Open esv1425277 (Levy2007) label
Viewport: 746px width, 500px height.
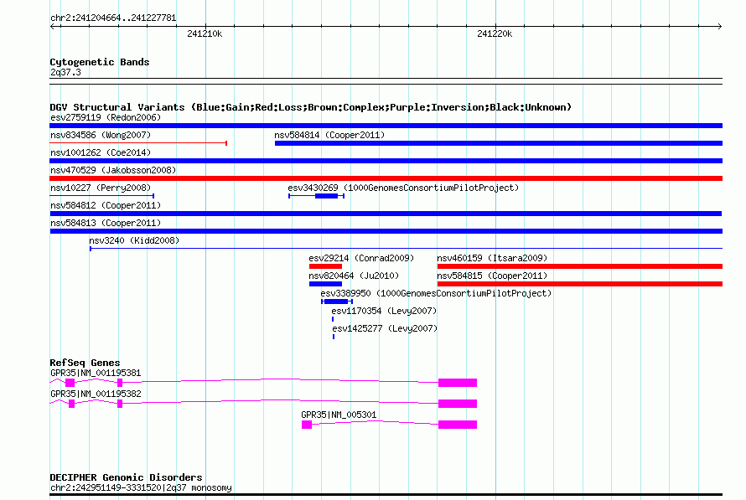[x=385, y=328]
